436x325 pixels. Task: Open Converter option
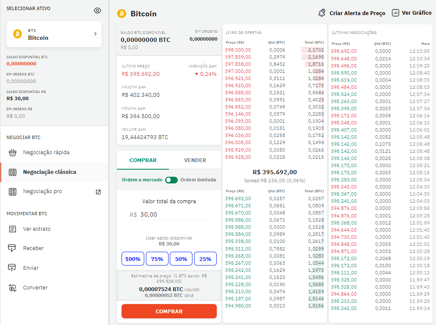(35, 287)
